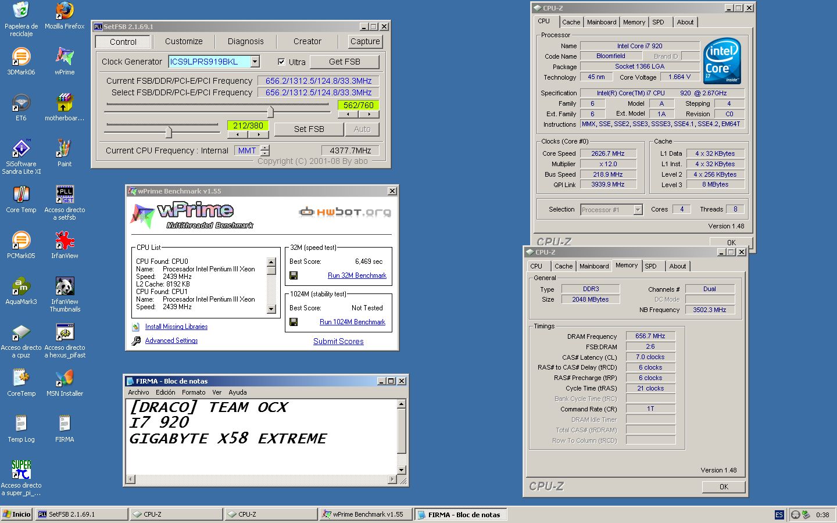
Task: Open the Paint desktop icon
Action: [x=65, y=148]
